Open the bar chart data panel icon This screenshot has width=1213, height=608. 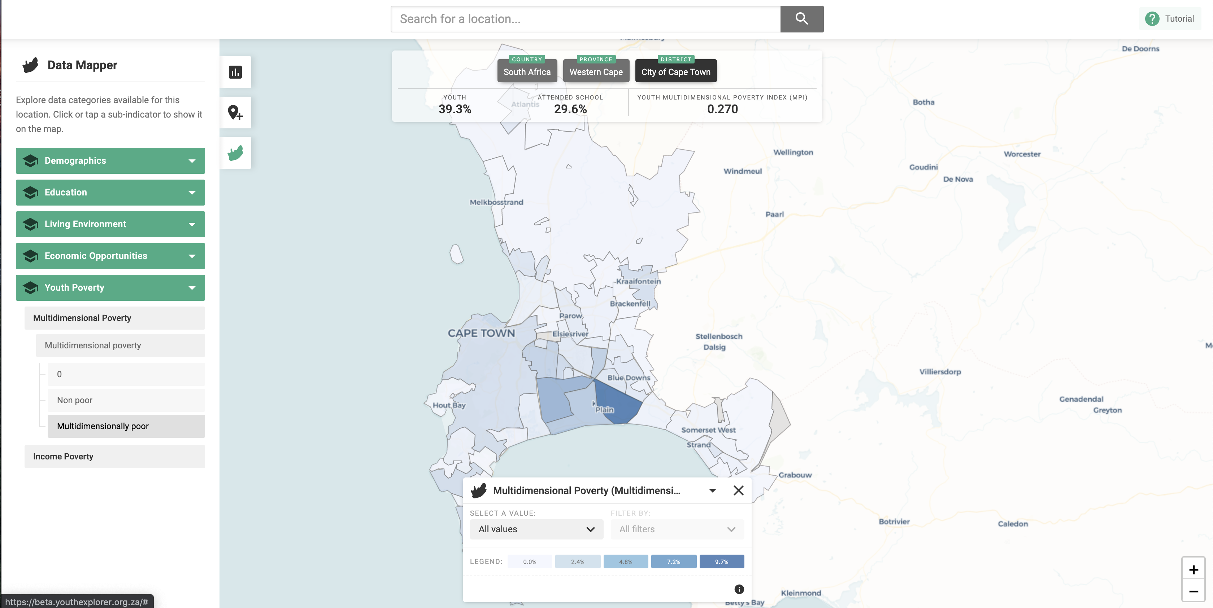[x=235, y=72]
